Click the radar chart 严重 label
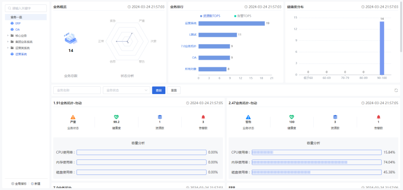 [142, 20]
